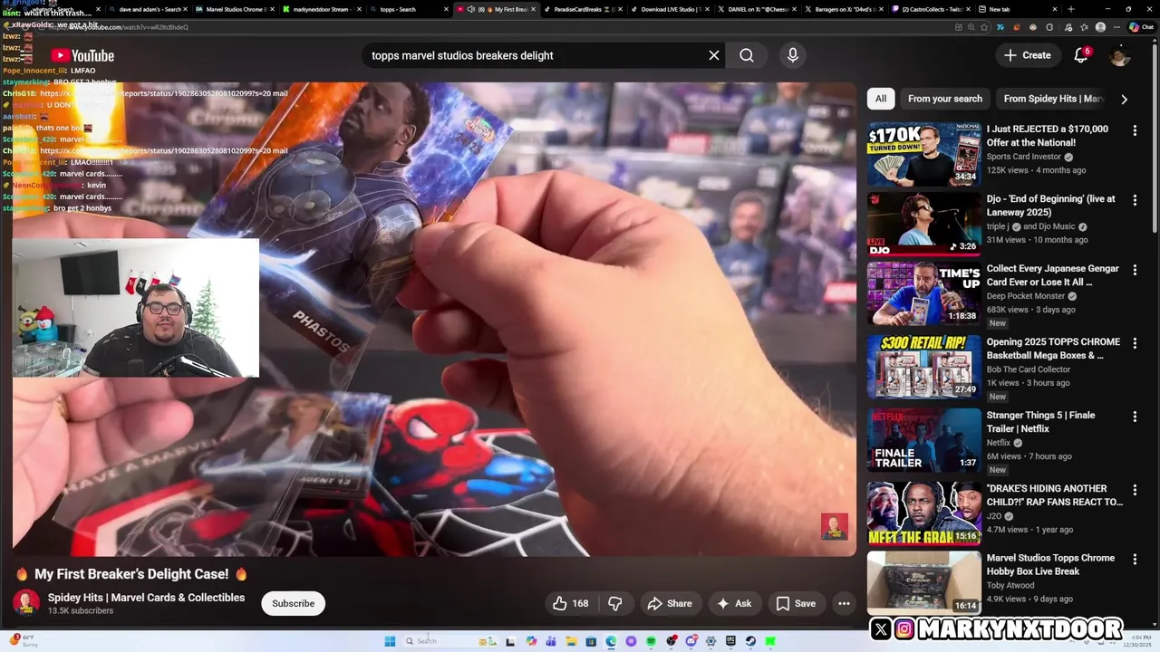Open Stranger Things 5 Finale Trailer title
The width and height of the screenshot is (1160, 652).
pos(1040,422)
